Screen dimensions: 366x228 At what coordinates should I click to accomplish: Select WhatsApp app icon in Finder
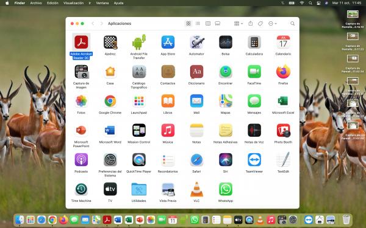click(x=226, y=189)
